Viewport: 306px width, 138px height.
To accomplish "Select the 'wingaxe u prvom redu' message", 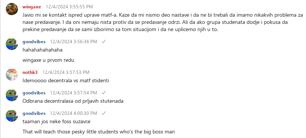I will tap(48, 60).
